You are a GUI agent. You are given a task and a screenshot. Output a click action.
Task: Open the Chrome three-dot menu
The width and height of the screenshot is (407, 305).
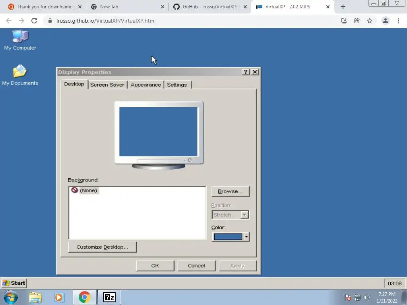point(398,21)
